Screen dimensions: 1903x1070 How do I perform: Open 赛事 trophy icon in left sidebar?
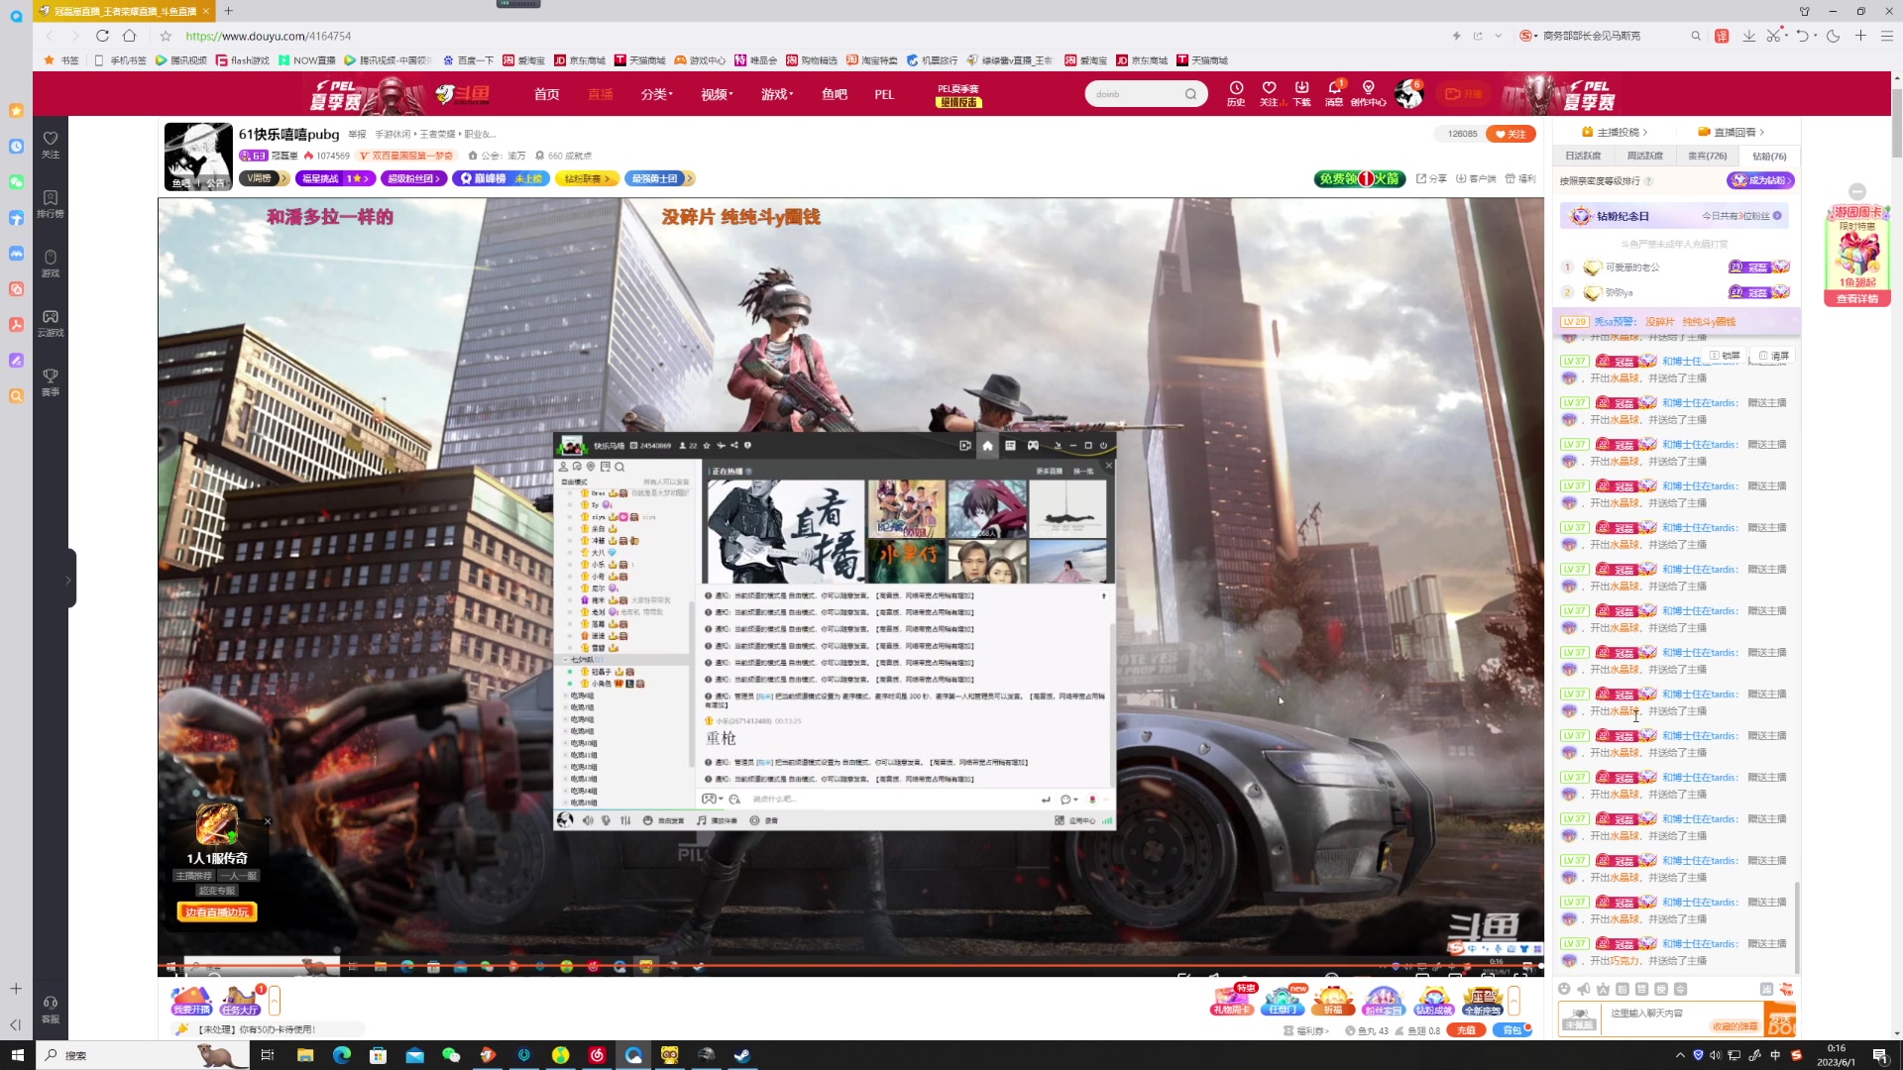tap(51, 381)
